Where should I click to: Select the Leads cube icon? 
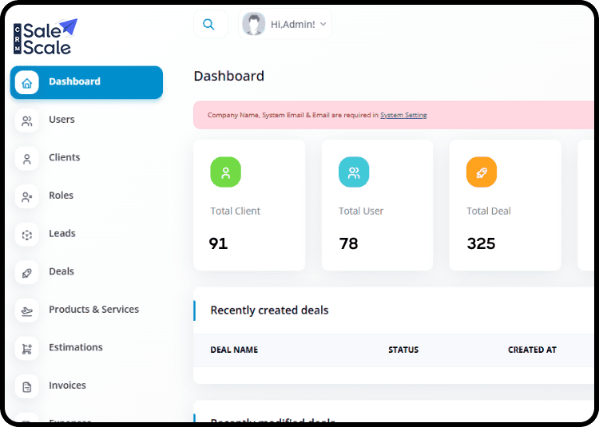point(27,235)
